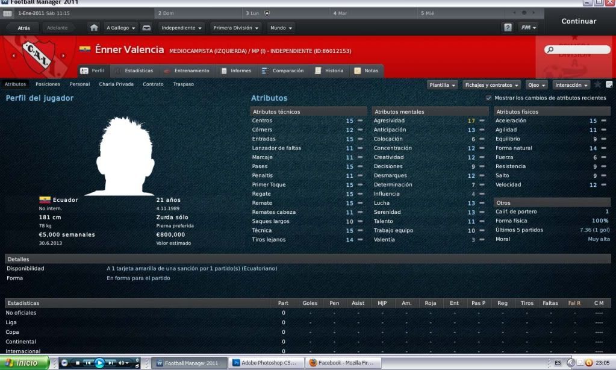Go to previous player with left crest arrow

coord(13,56)
